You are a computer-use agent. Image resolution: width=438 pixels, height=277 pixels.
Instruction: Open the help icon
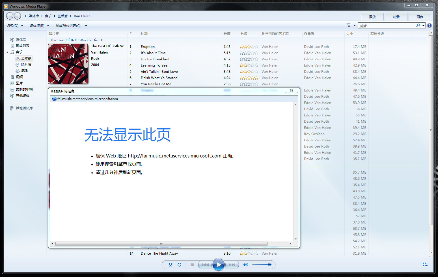coord(430,25)
